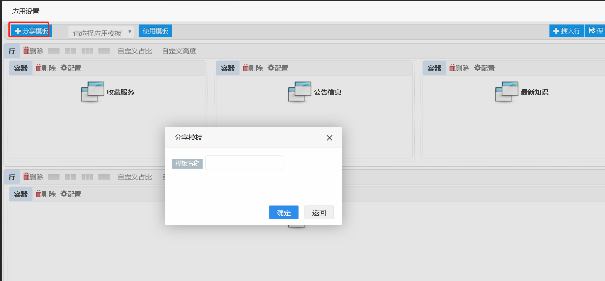
Task: Click 自定义占比 in the first row
Action: (x=135, y=51)
